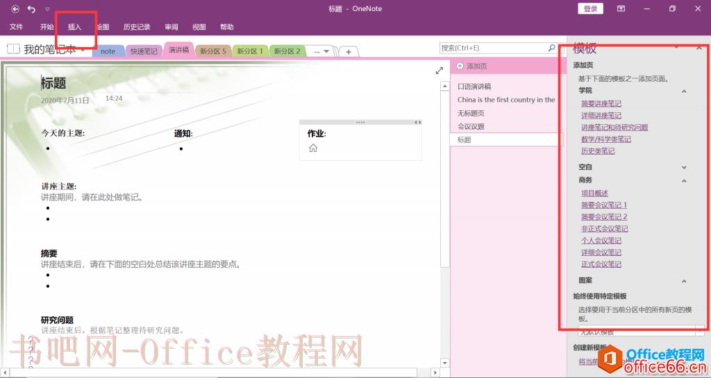This screenshot has height=378, width=711.
Task: Select the 新分区 1 section tab
Action: click(x=250, y=51)
